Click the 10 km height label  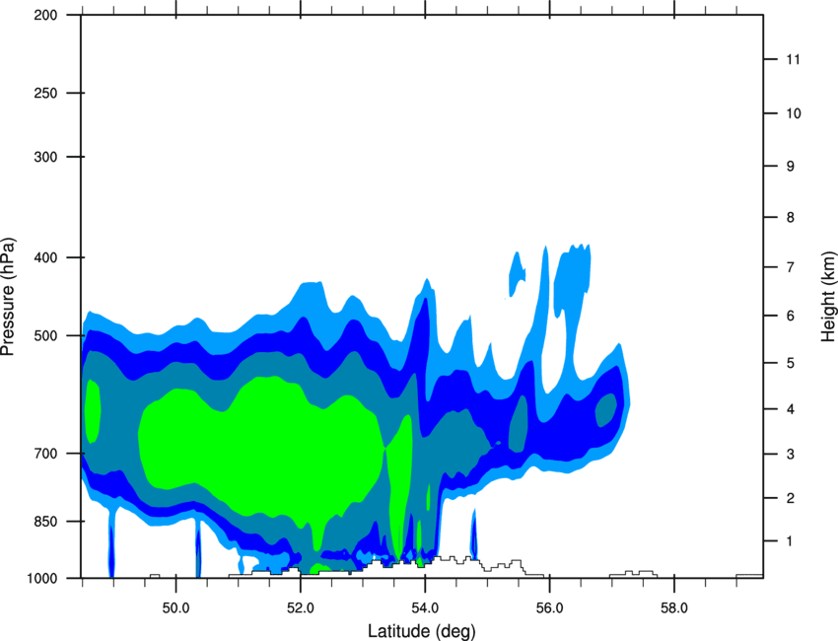[794, 113]
